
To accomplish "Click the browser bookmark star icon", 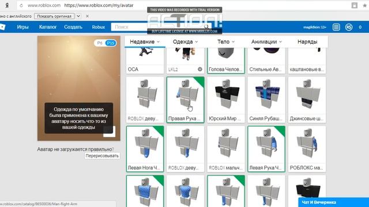I will point(365,5).
